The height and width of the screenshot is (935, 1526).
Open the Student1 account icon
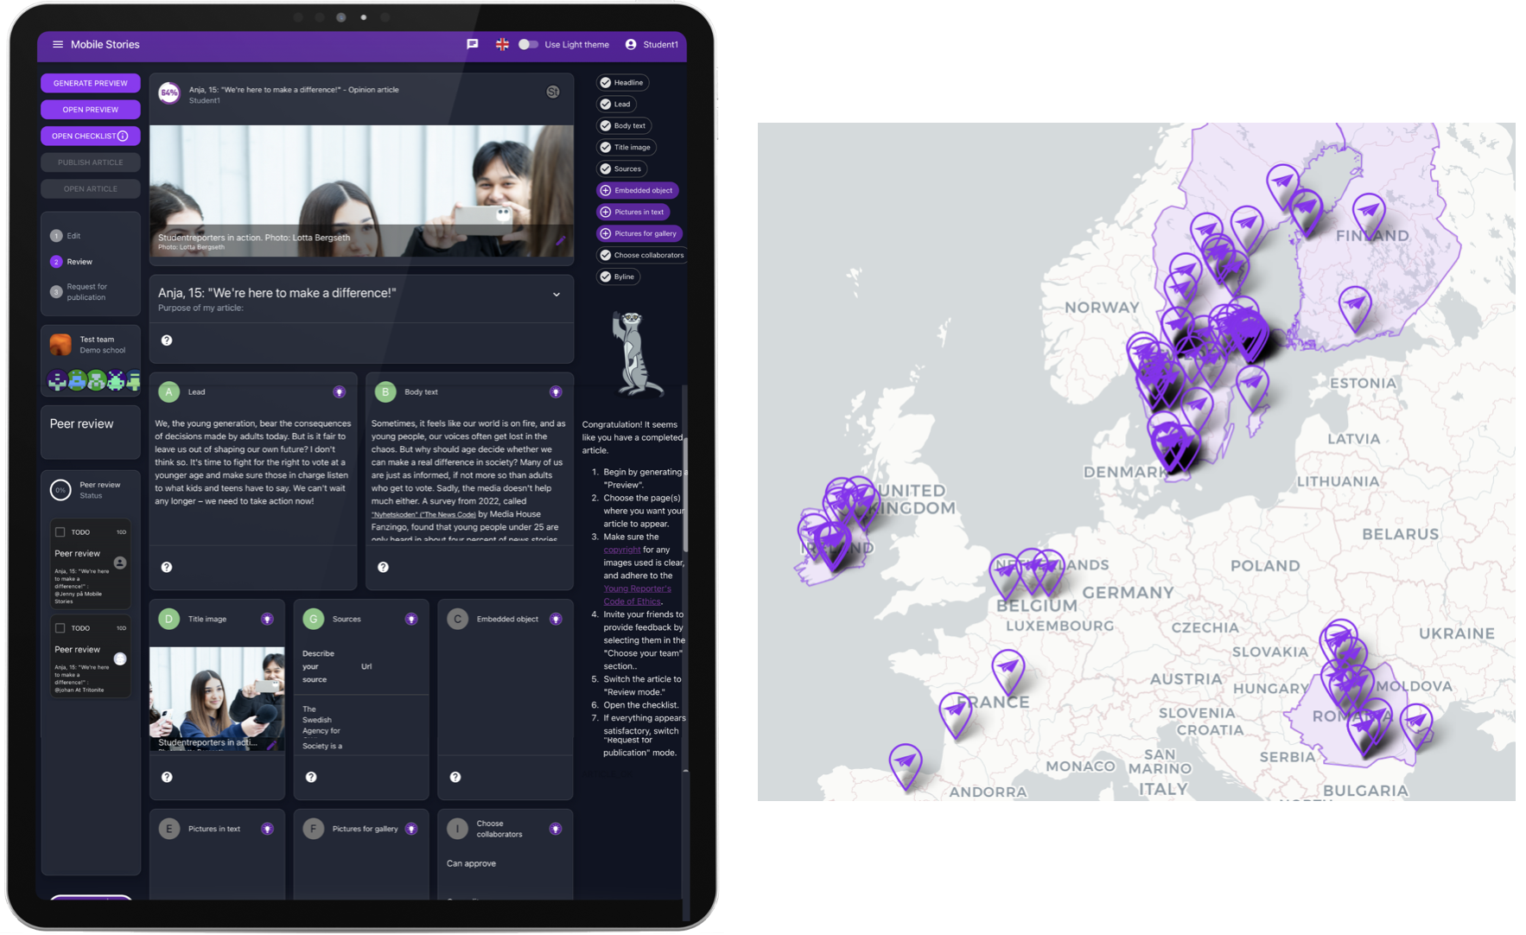point(629,44)
